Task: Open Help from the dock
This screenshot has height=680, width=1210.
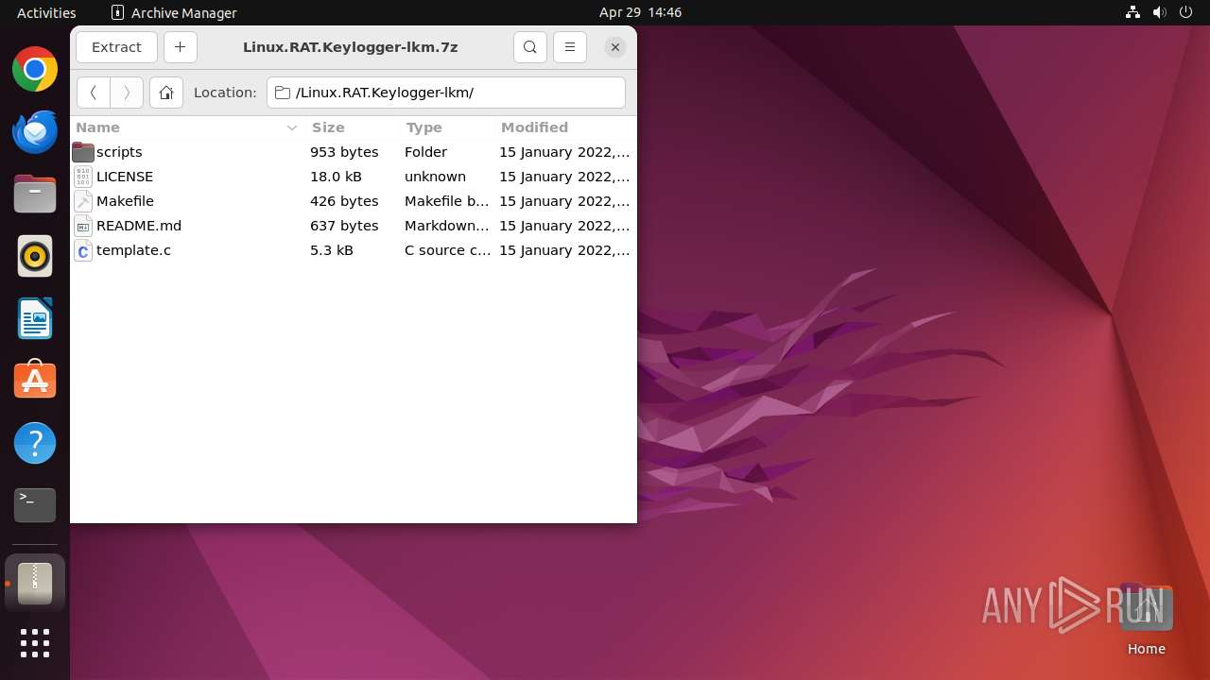Action: pos(35,443)
